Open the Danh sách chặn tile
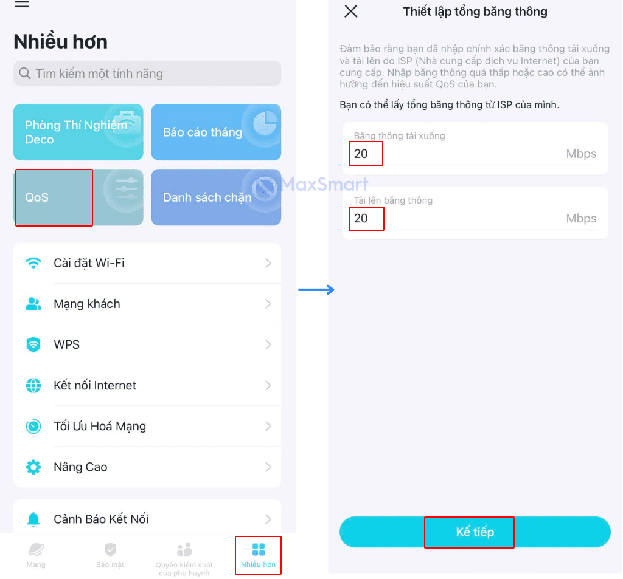The width and height of the screenshot is (623, 579). click(x=216, y=197)
